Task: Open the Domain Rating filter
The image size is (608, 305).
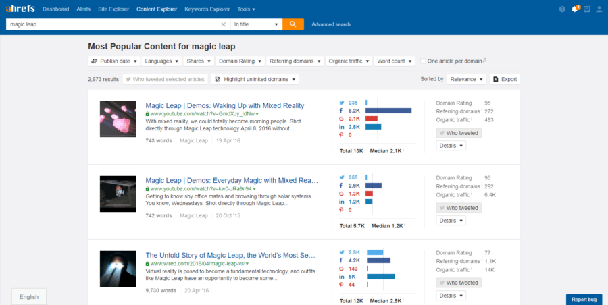Action: (x=240, y=61)
